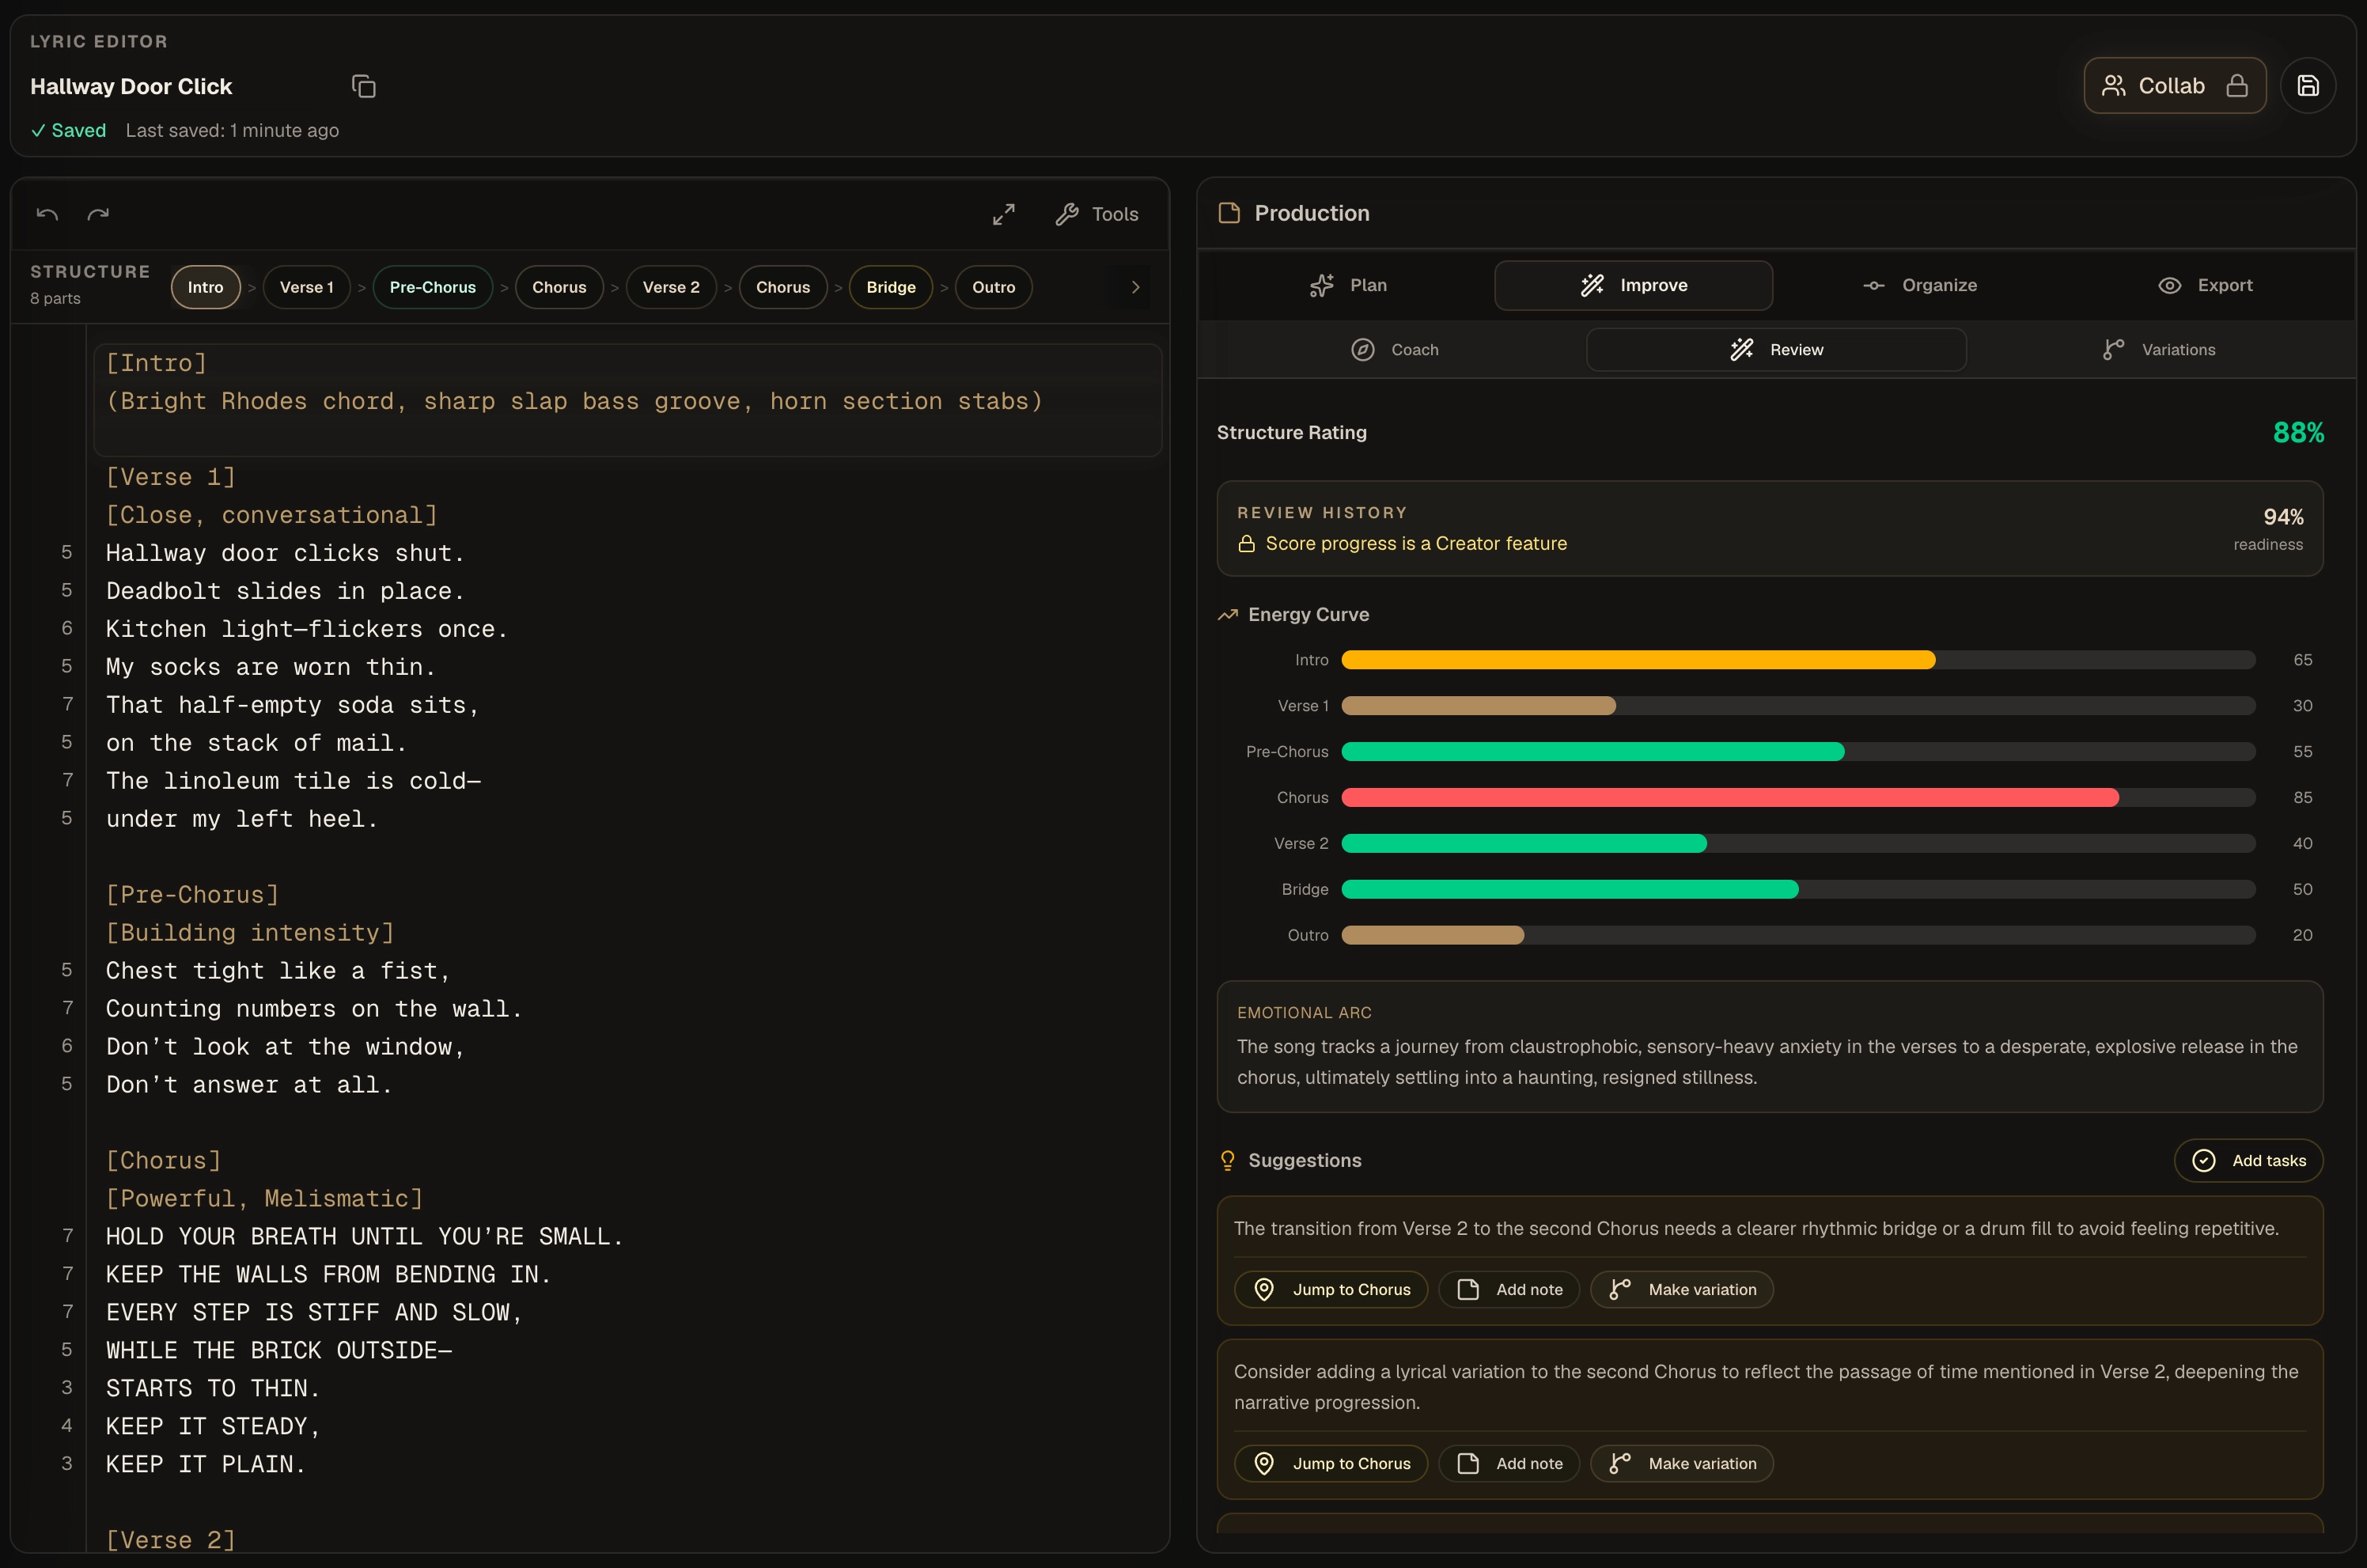The height and width of the screenshot is (1568, 2367).
Task: Click lyric line Hallway door clicks shut
Action: click(x=285, y=553)
